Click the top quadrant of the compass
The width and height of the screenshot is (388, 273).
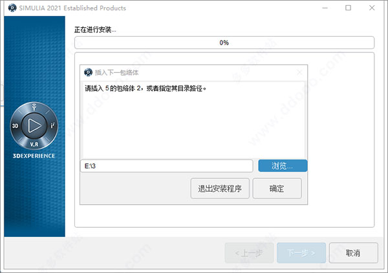pyautogui.click(x=34, y=107)
